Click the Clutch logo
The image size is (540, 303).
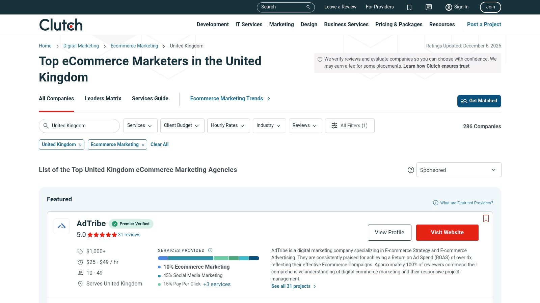coord(61,25)
